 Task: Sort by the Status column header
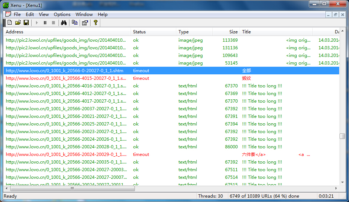click(153, 32)
